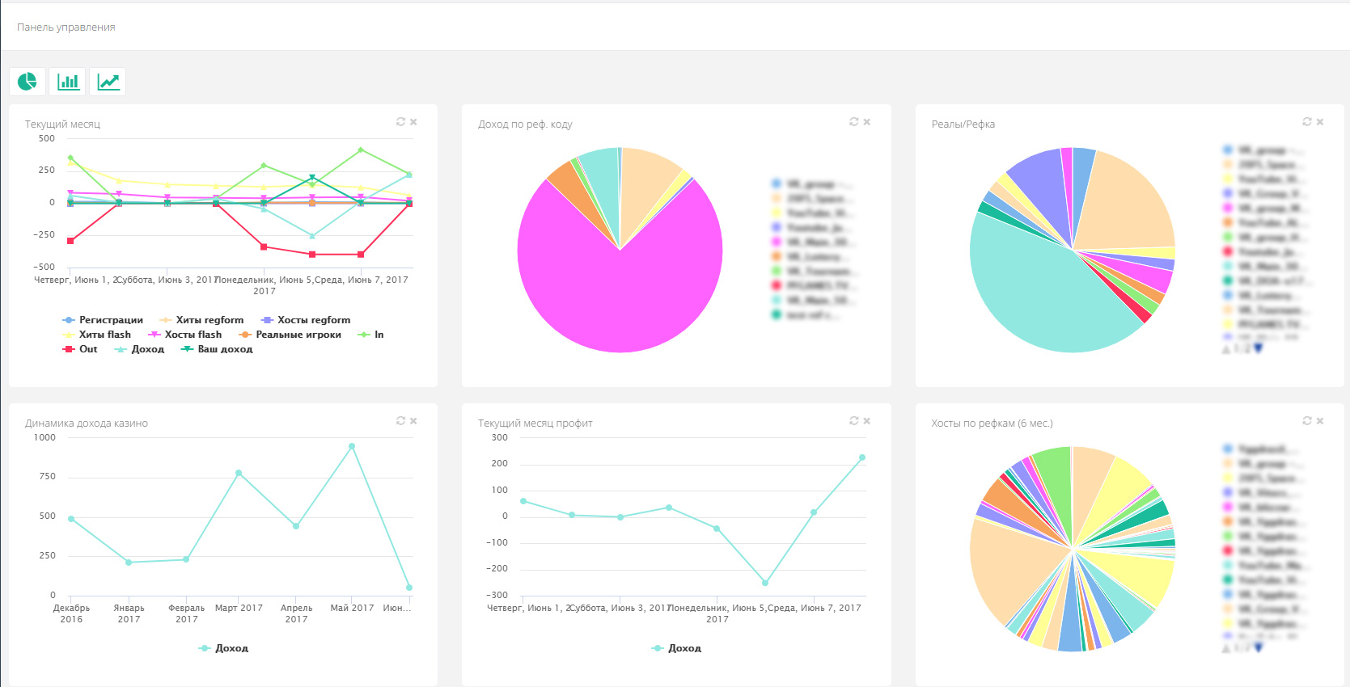1350x687 pixels.
Task: Click the Текущий месяц panel title
Action: point(62,124)
